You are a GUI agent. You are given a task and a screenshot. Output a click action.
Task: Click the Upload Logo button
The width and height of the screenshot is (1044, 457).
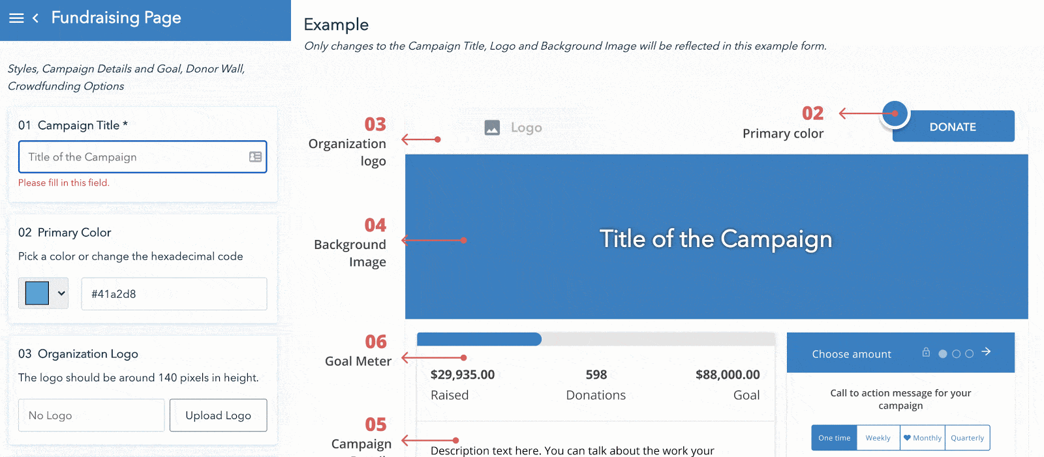(x=218, y=415)
